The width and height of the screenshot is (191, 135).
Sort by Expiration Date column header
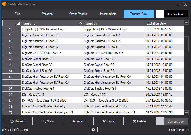pyautogui.click(x=164, y=23)
